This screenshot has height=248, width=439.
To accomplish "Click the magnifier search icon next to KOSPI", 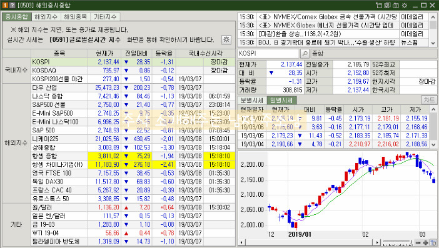I will click(305, 53).
